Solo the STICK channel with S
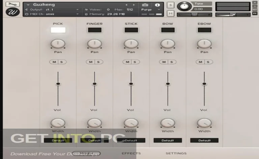 point(135,62)
